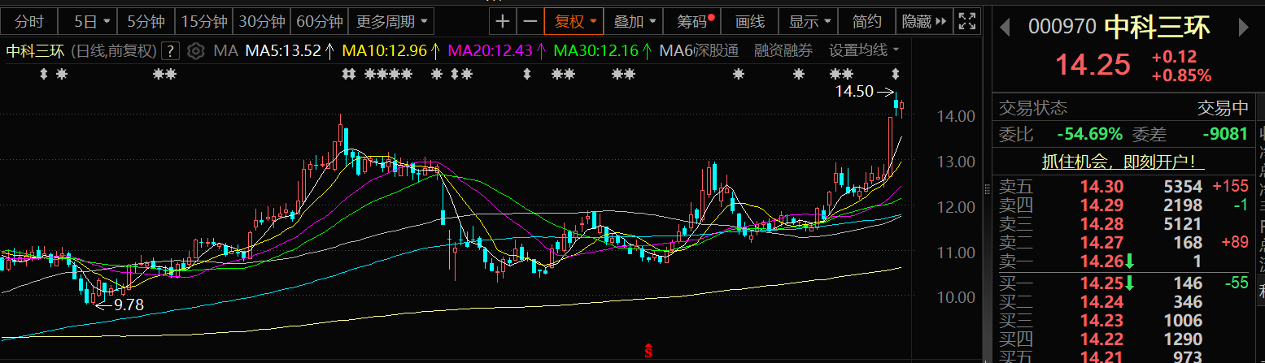
Task: Select the 买三 14.23 order row
Action: [1123, 321]
